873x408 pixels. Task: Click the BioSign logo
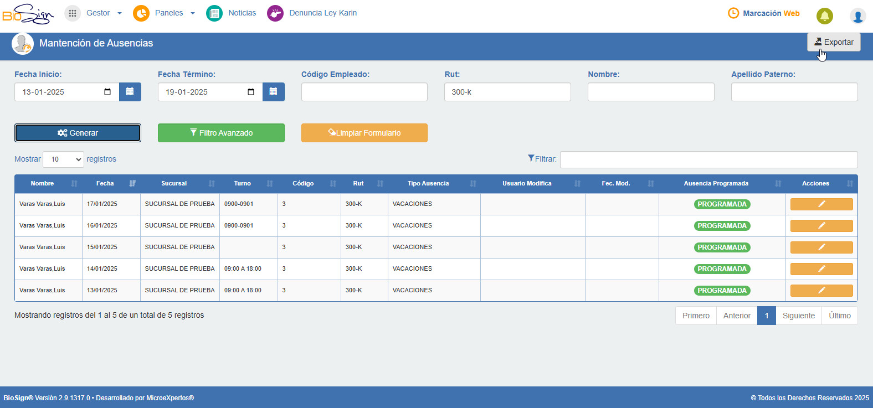pos(28,14)
